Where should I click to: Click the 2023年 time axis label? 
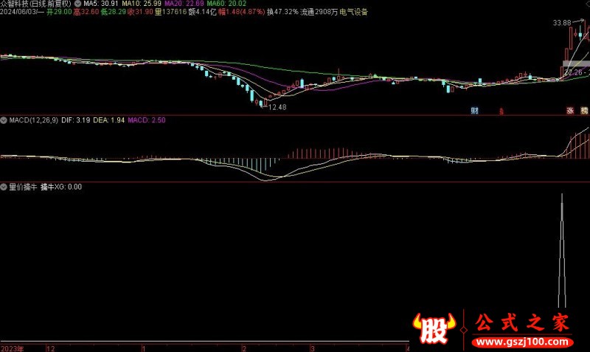[12, 348]
